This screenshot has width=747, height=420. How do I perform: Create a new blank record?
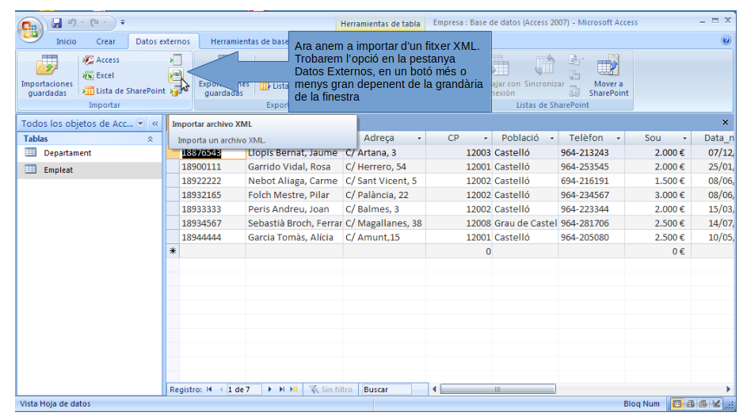[293, 389]
